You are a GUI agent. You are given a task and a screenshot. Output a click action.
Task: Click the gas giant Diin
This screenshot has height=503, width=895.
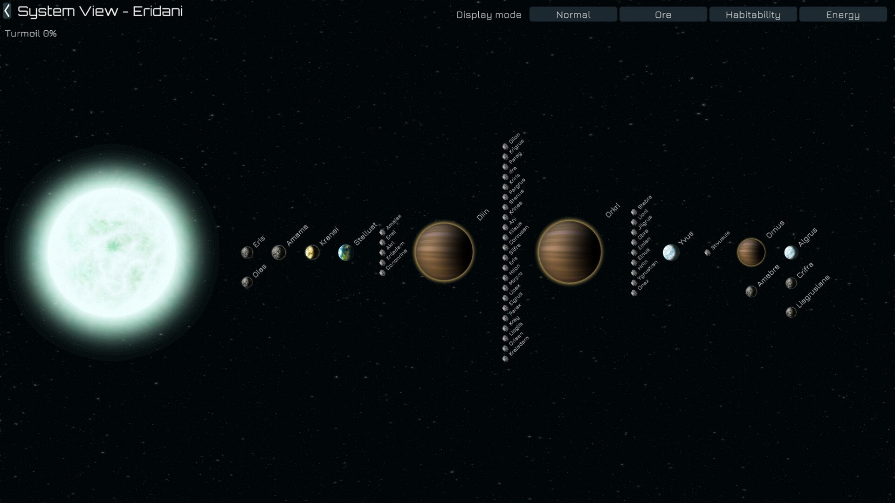pyautogui.click(x=445, y=252)
